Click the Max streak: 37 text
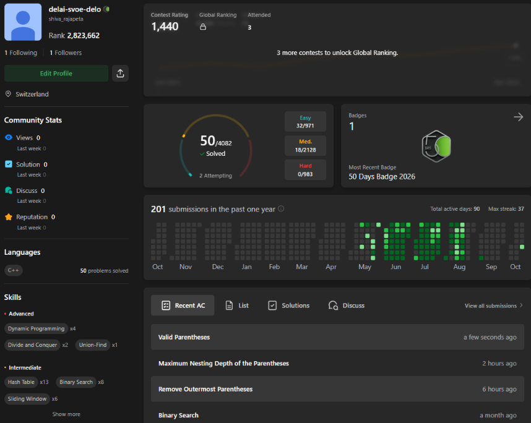This screenshot has height=423, width=531. point(506,209)
